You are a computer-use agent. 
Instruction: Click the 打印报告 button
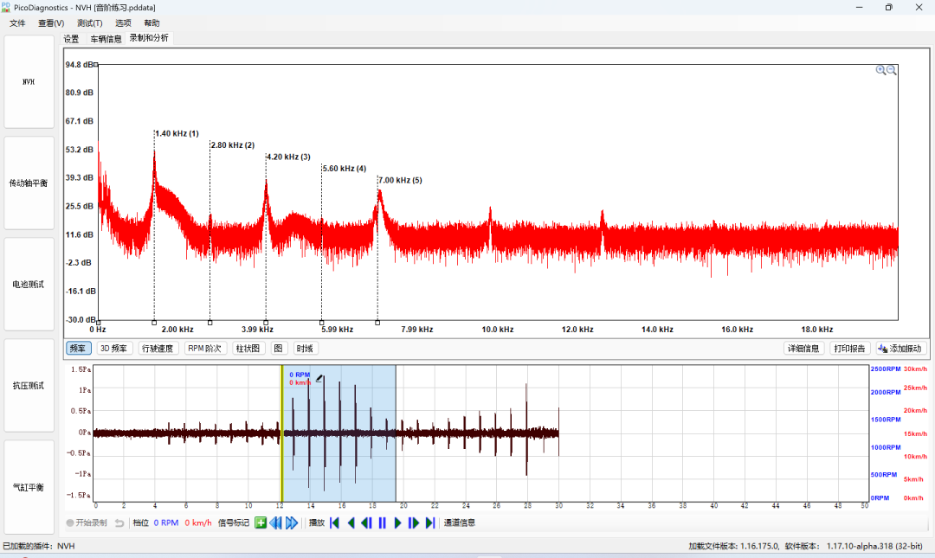tap(850, 348)
